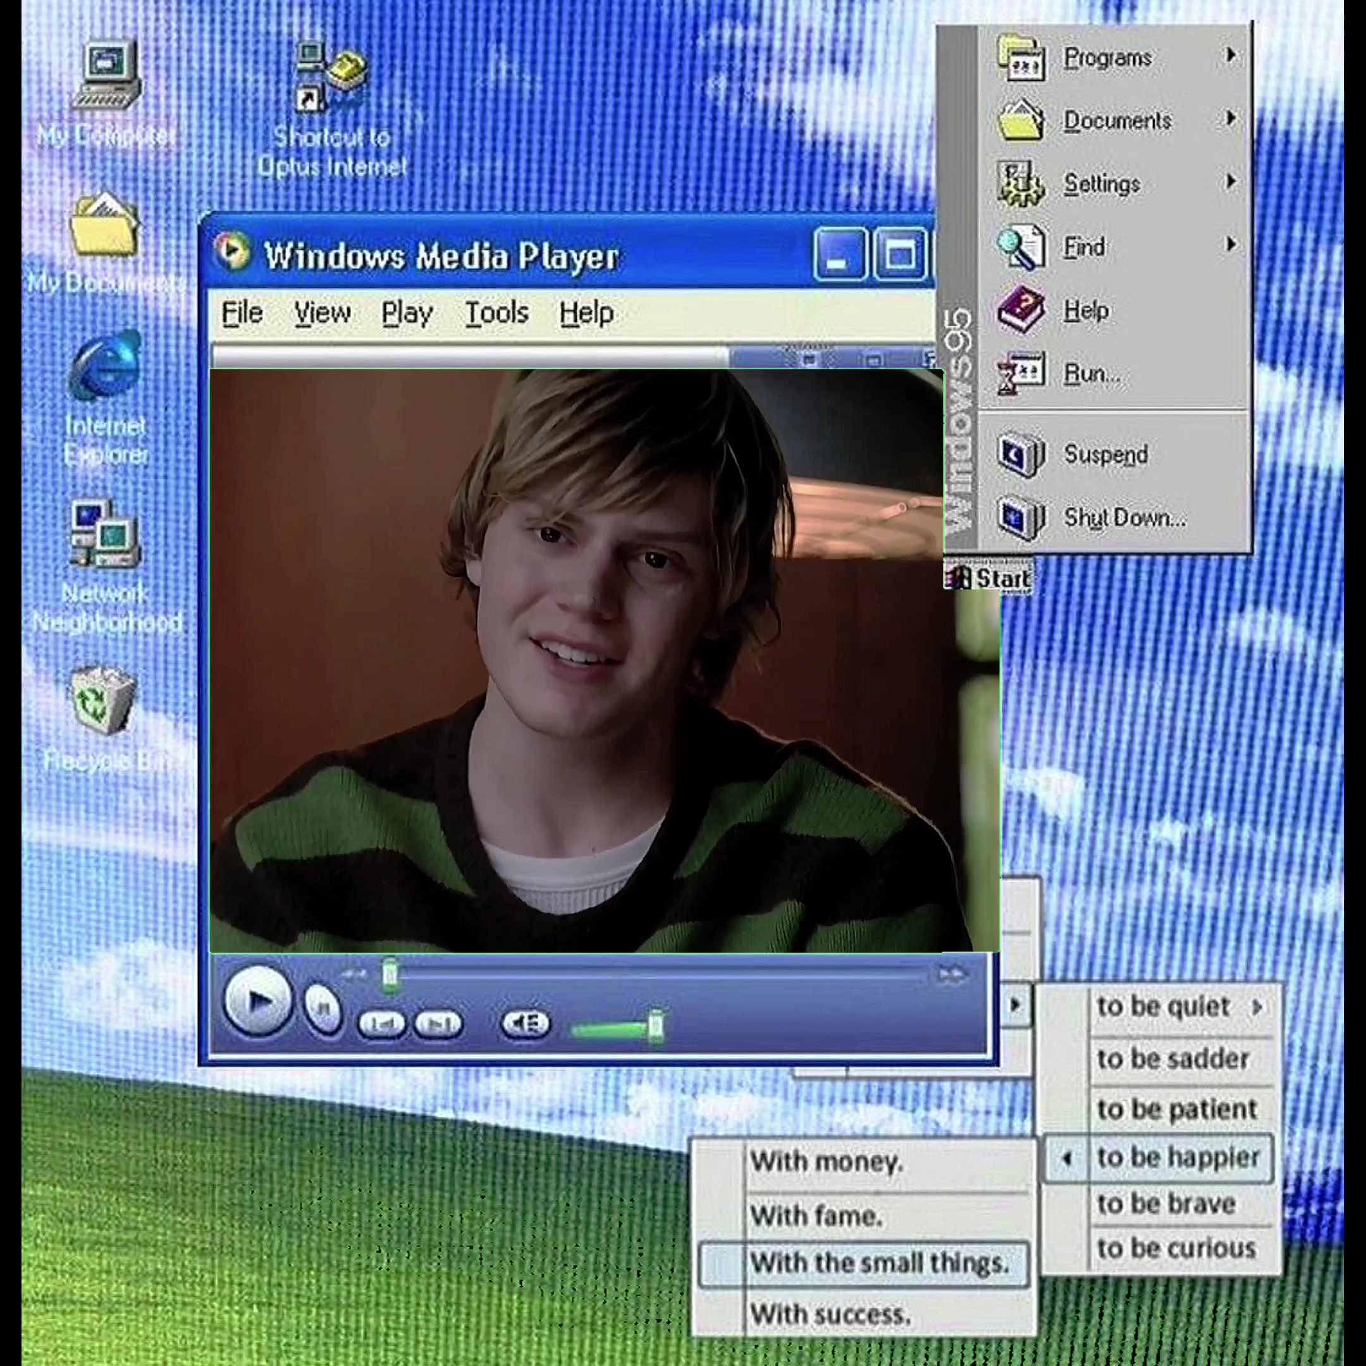Open the Shortcut to Optus Internet icon

(331, 78)
